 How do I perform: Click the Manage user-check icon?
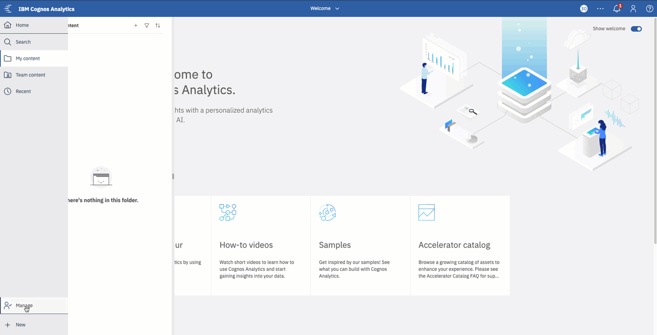(8, 305)
